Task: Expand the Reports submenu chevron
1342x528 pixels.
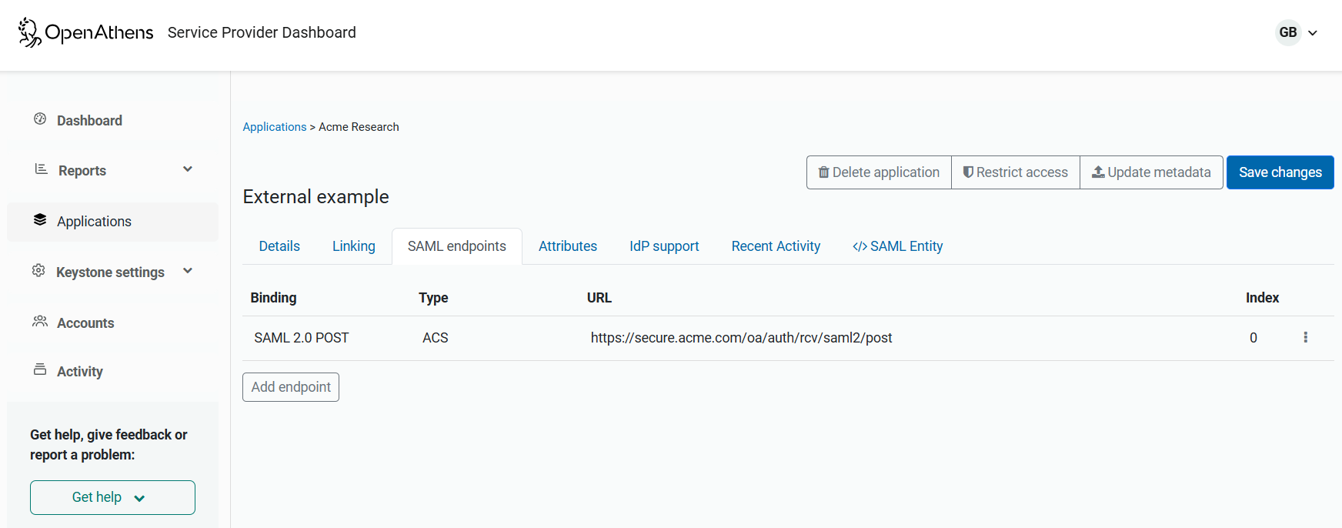Action: (x=188, y=169)
